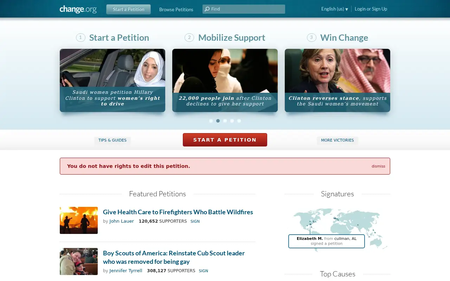The width and height of the screenshot is (450, 281).
Task: Open Browse Petitions in the header
Action: click(x=176, y=9)
